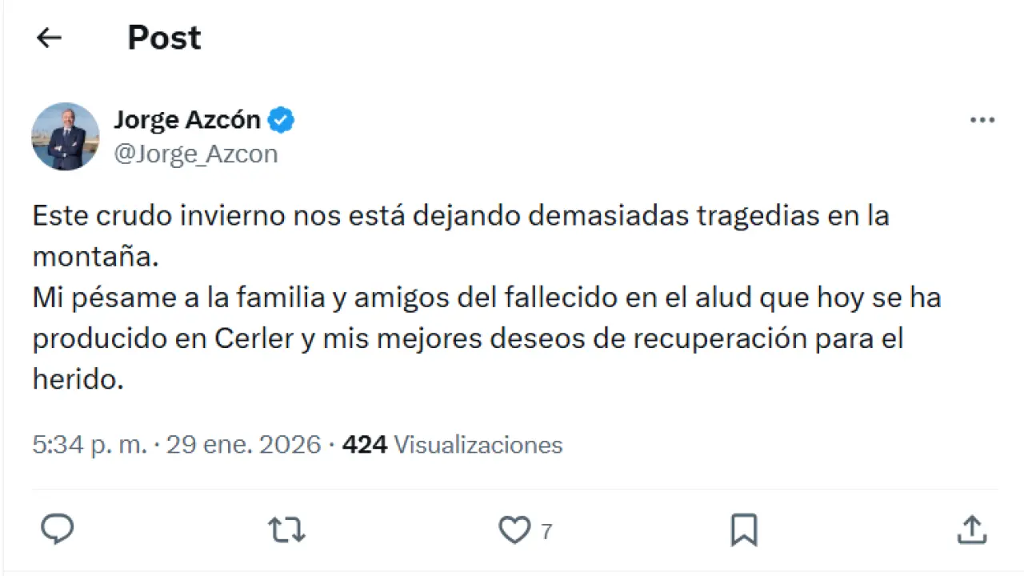Click the sentence starting "Mi pésame"
The height and width of the screenshot is (576, 1024).
(x=486, y=298)
